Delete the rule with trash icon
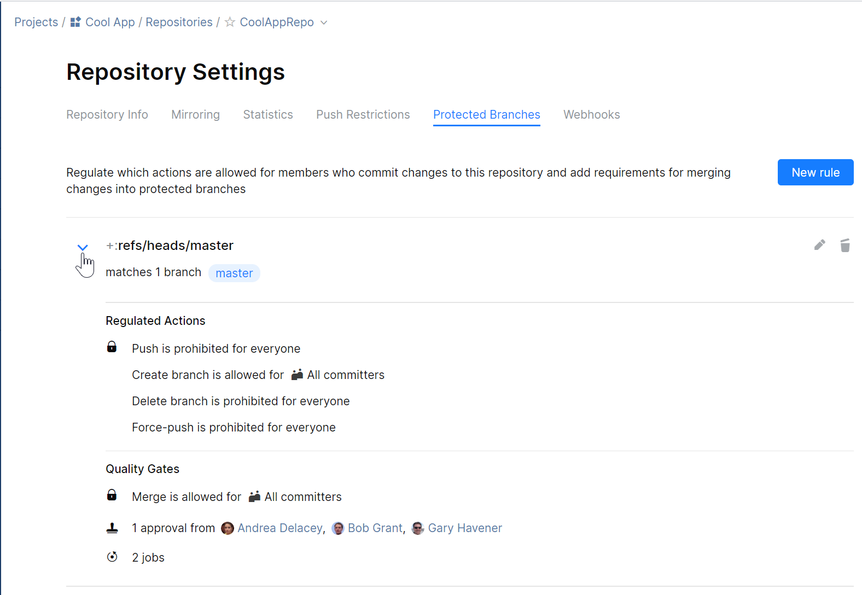 point(845,246)
